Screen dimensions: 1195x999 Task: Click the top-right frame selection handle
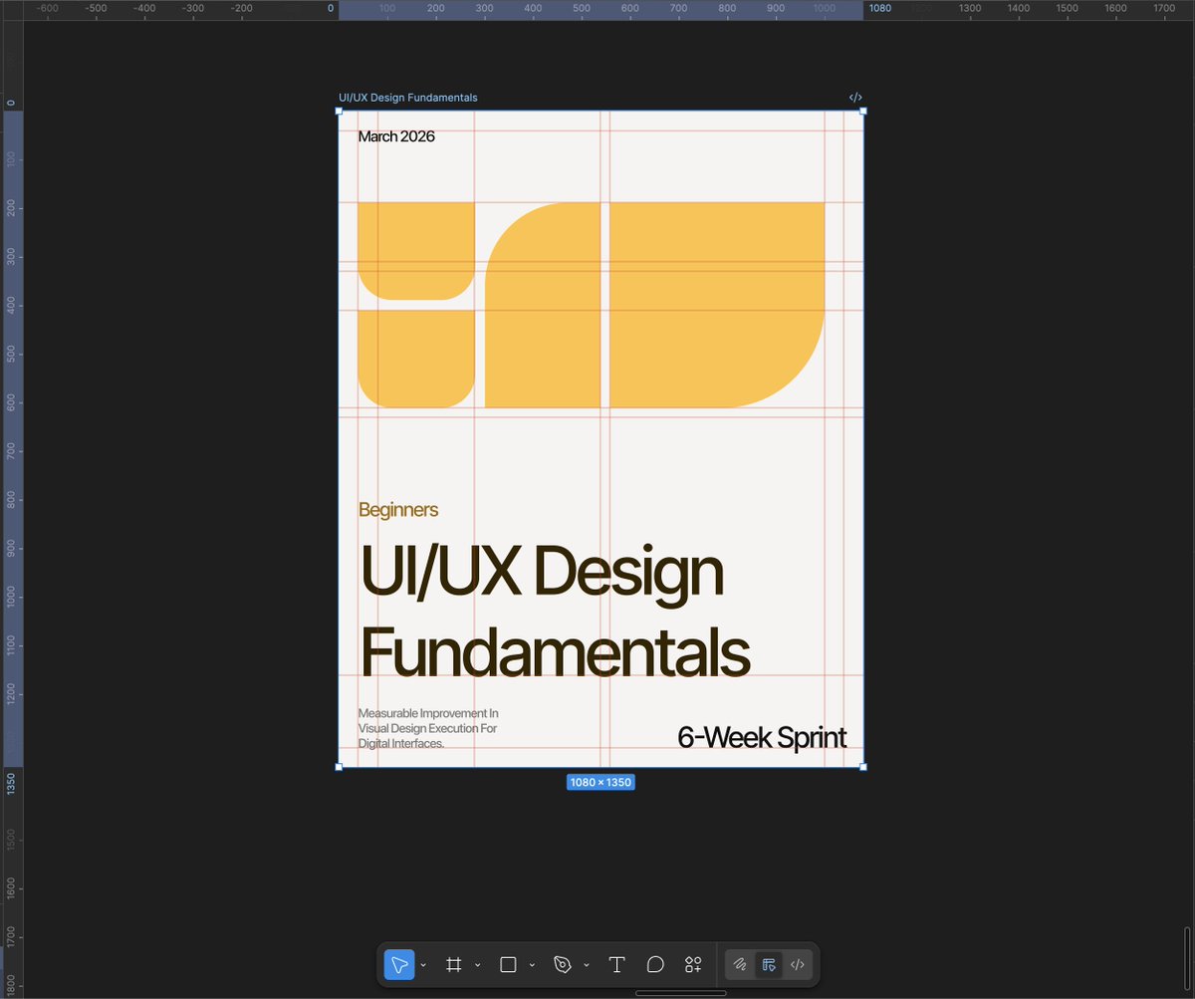click(863, 111)
